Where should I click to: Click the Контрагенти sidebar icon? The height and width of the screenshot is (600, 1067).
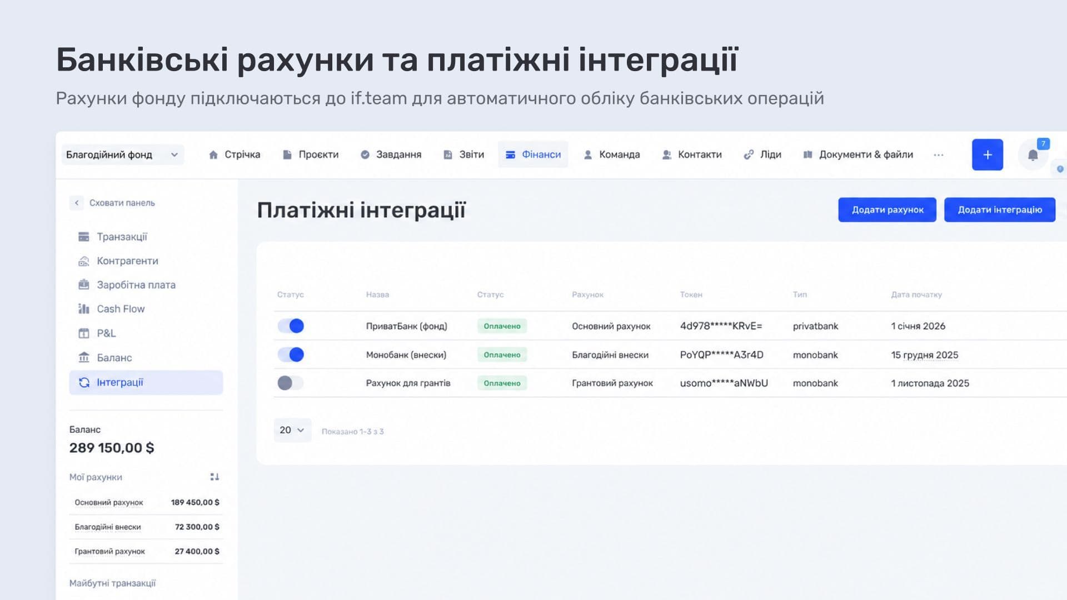(84, 261)
